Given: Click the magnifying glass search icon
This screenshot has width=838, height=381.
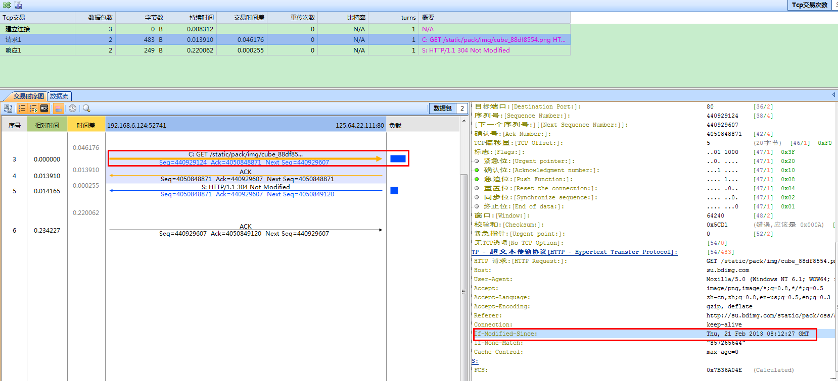Looking at the screenshot, I should 86,108.
